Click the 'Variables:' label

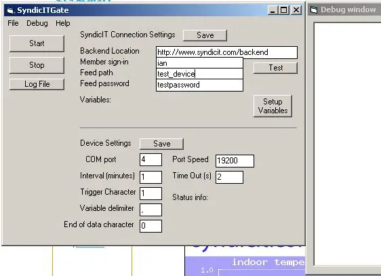[x=95, y=100]
